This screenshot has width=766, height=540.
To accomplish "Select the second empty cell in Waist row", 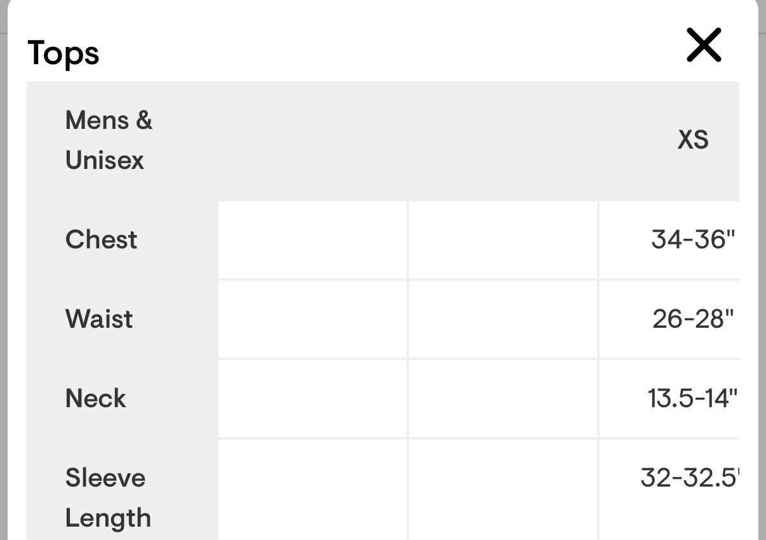I will tap(502, 319).
